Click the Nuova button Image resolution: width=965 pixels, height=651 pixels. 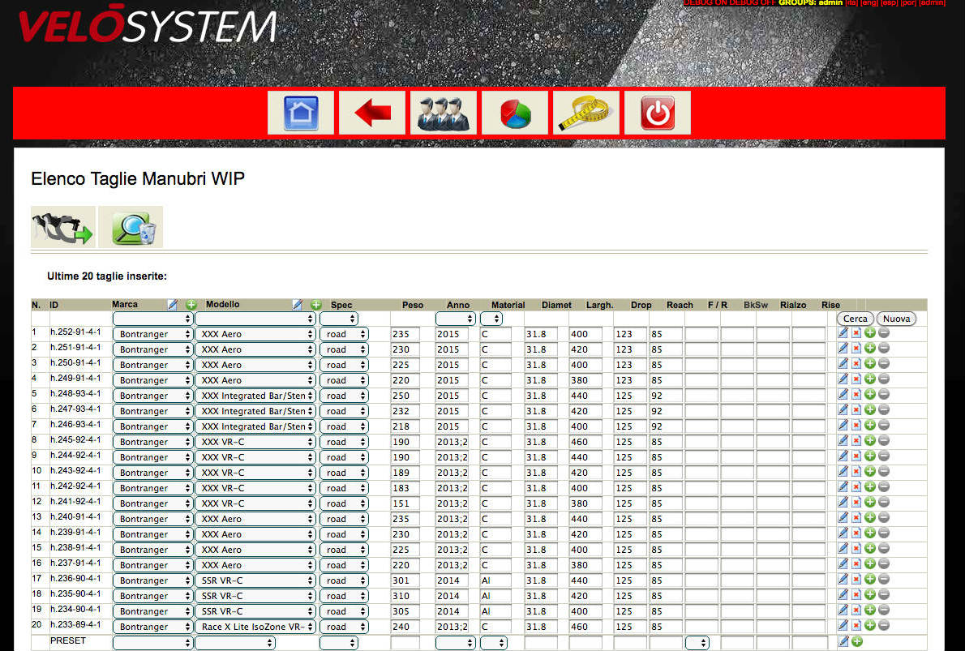896,319
